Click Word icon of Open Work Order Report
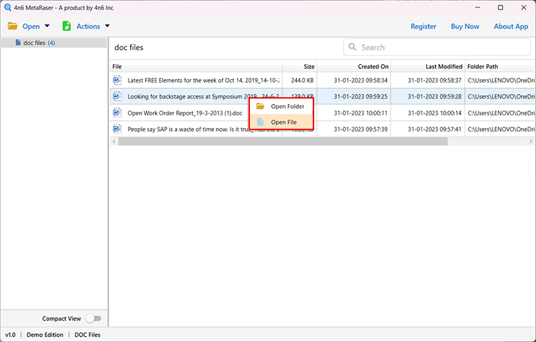Viewport: 536px width, 342px height. [117, 113]
